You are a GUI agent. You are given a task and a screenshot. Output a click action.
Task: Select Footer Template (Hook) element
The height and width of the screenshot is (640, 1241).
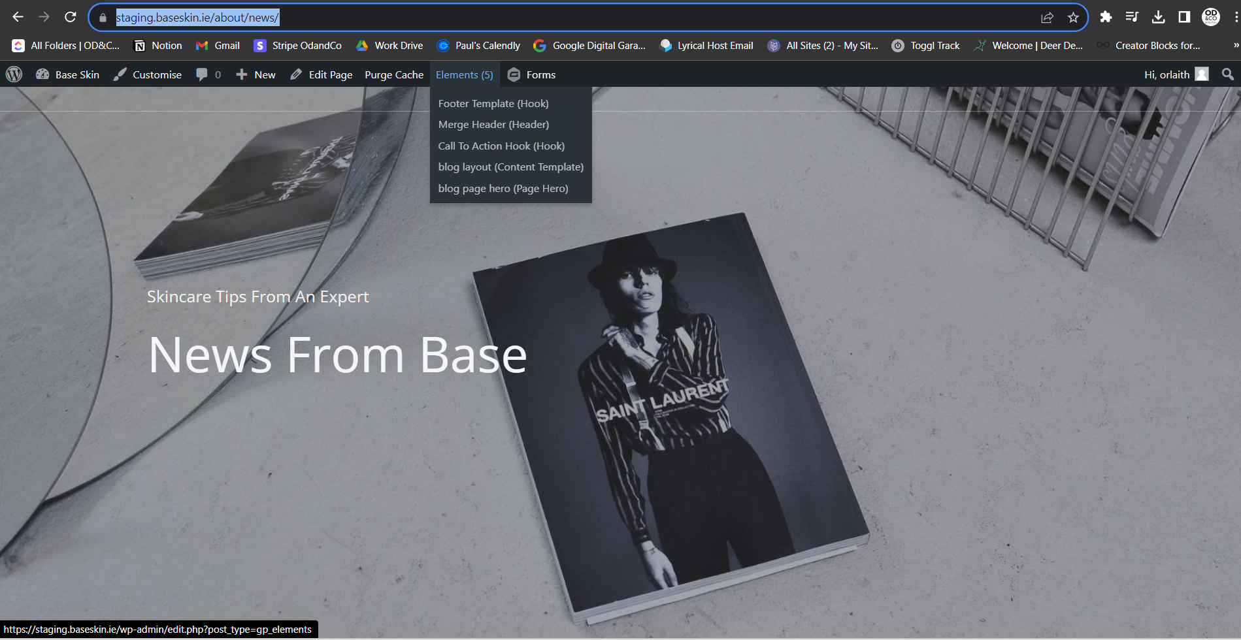(x=493, y=103)
